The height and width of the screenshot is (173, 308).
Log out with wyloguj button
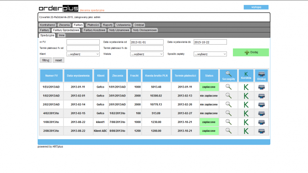click(x=256, y=7)
